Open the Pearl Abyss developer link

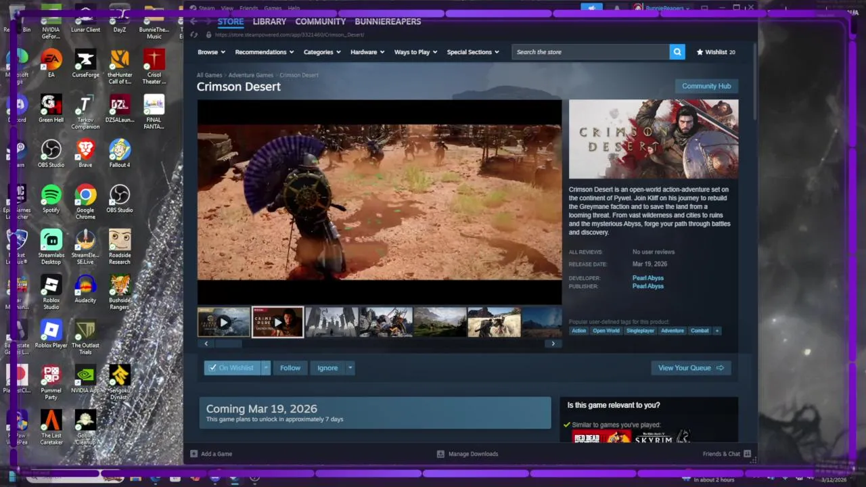(647, 278)
